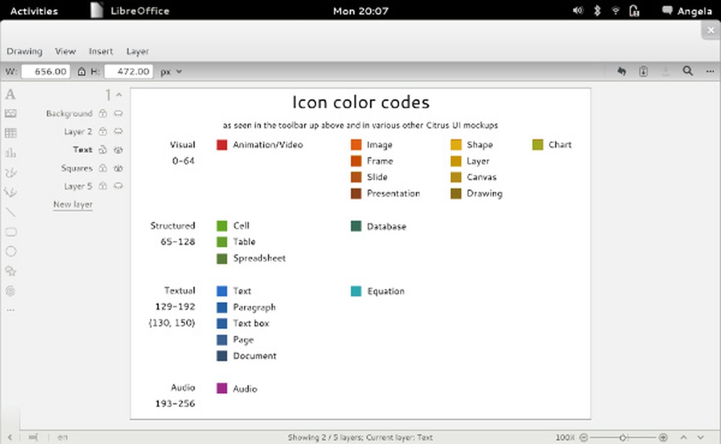The height and width of the screenshot is (444, 721).
Task: Open the px units dropdown
Action: [171, 71]
